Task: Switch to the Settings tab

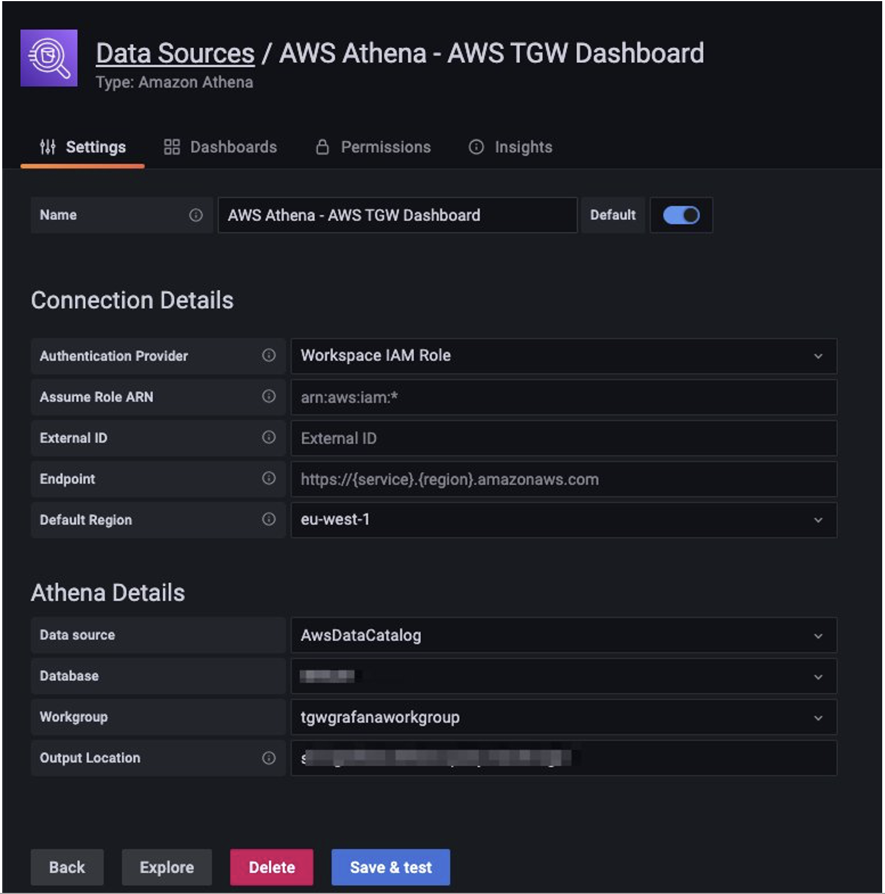Action: click(82, 147)
